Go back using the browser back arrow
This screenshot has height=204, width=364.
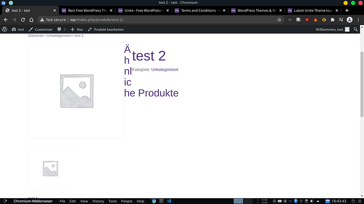6,20
